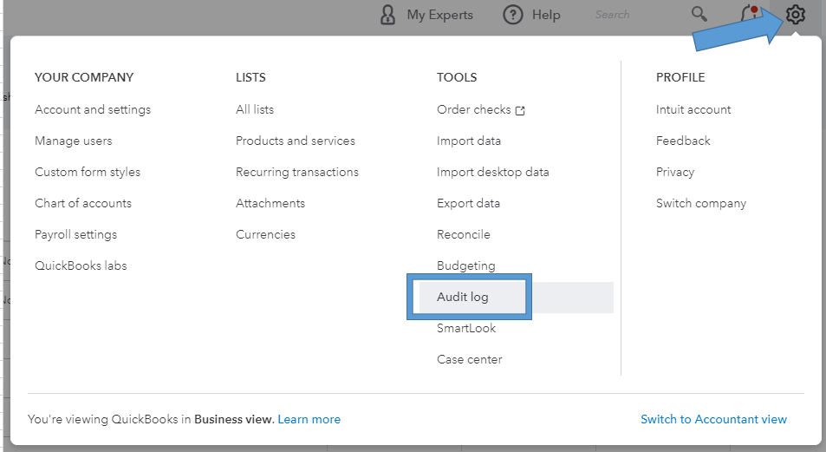Click the settings gear icon

796,15
